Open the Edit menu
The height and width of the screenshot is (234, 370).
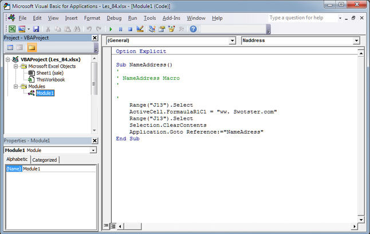pos(37,18)
